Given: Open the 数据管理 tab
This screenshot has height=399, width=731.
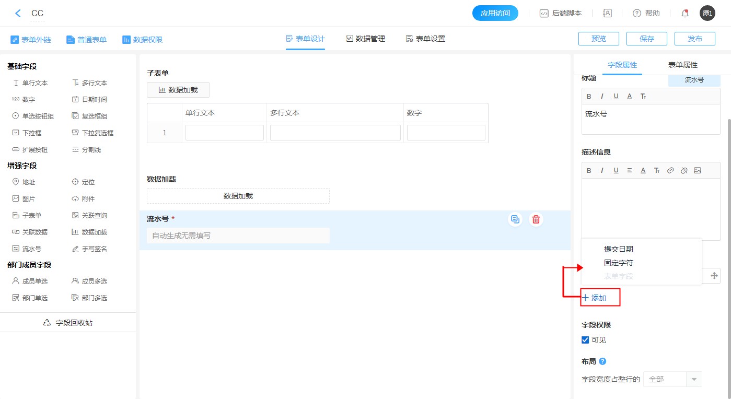Looking at the screenshot, I should [365, 39].
